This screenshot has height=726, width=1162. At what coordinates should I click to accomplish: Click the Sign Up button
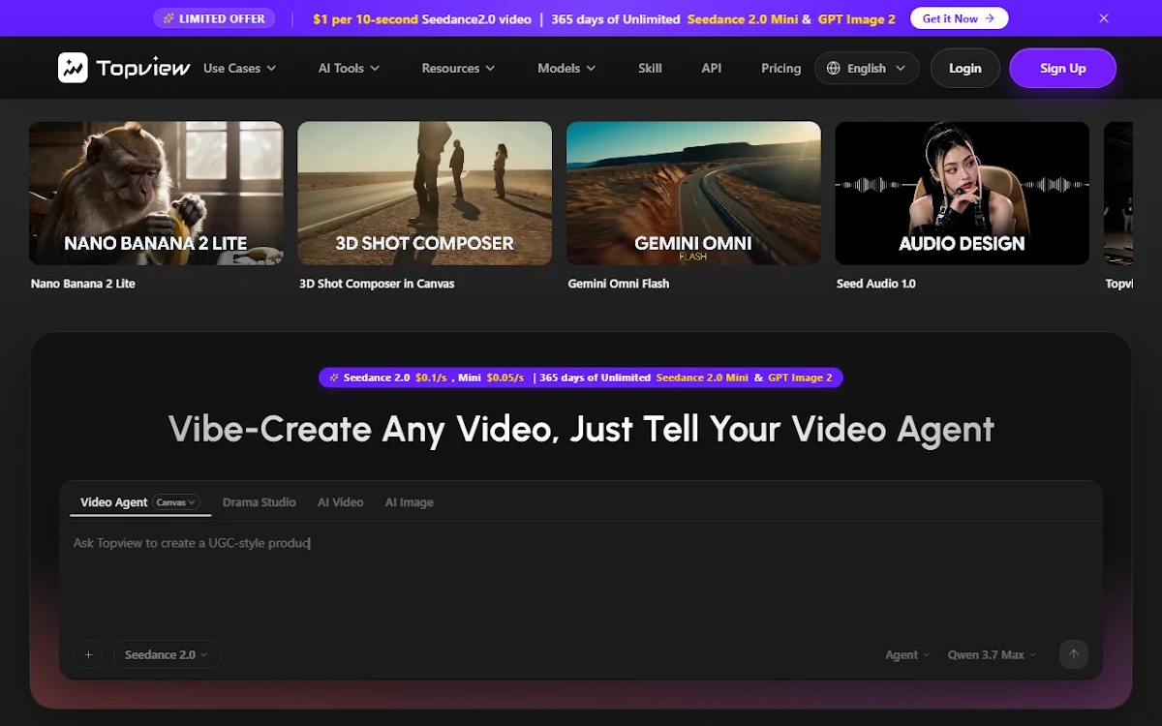tap(1062, 68)
